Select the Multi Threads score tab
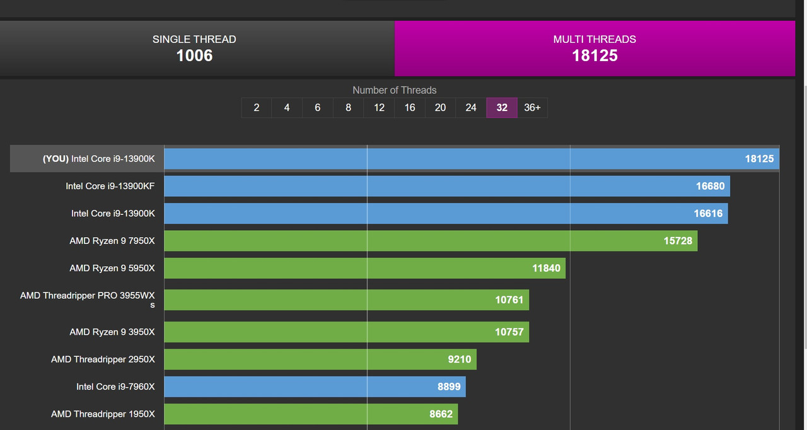Screen dimensions: 807x430 point(595,49)
